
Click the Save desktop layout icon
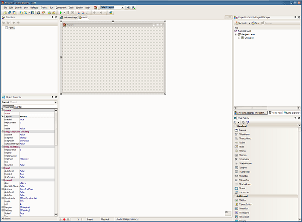[x=128, y=8]
